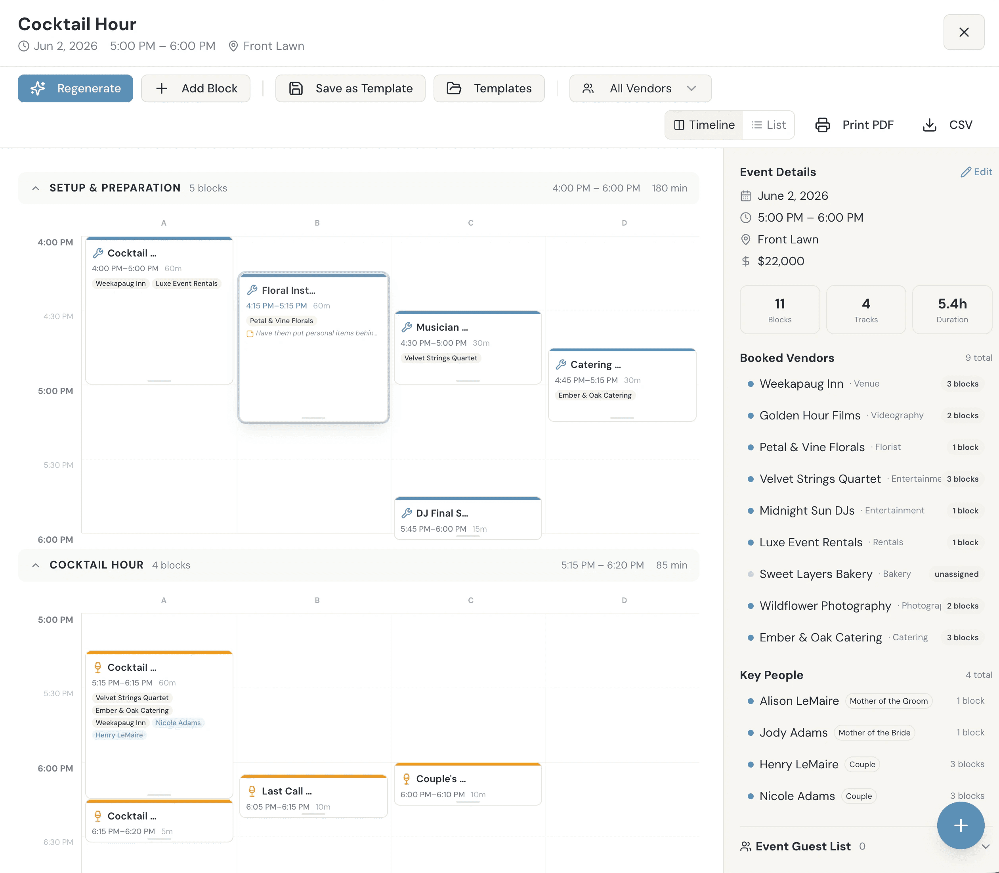This screenshot has width=999, height=873.
Task: Open the Templates folder button
Action: 489,88
